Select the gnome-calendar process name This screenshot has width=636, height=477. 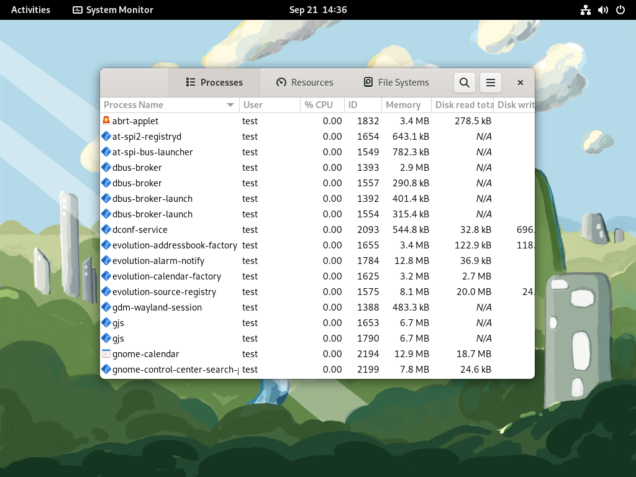pyautogui.click(x=145, y=354)
